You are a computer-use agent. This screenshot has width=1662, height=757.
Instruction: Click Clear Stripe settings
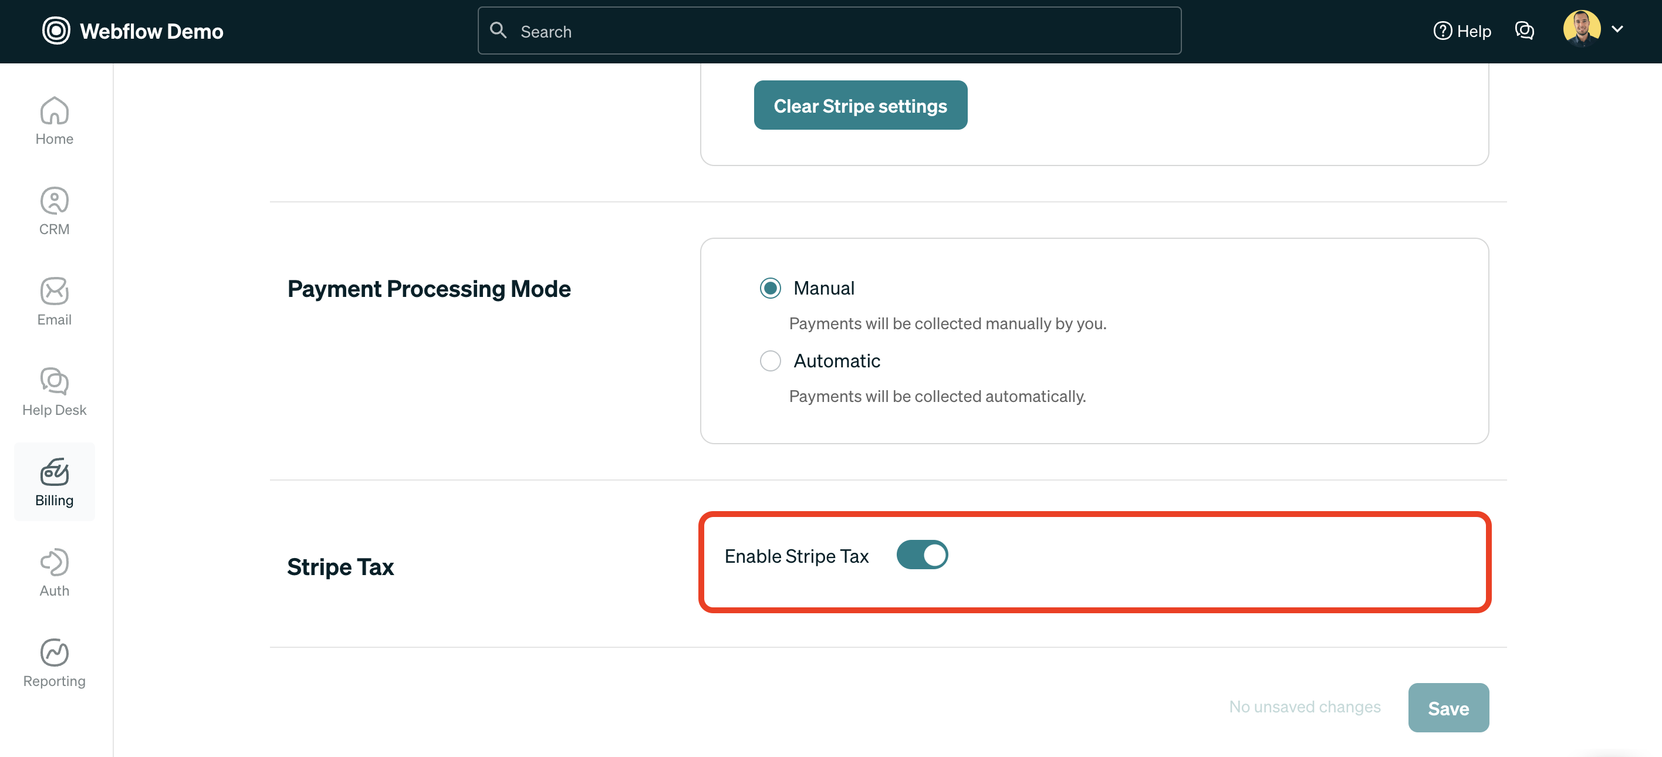[x=860, y=105]
